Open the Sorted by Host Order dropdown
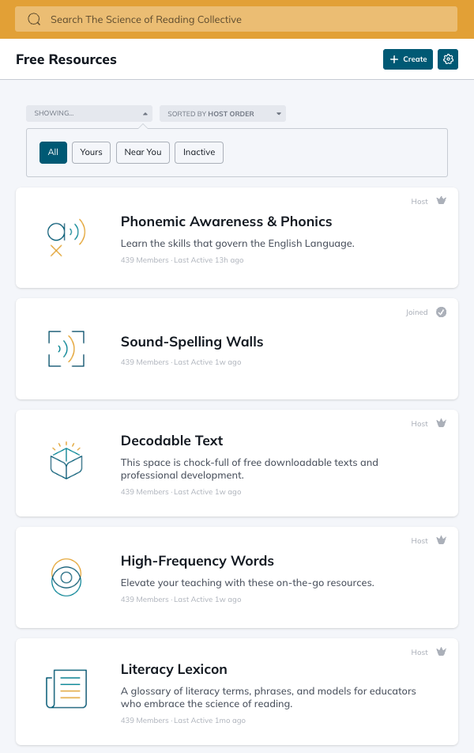The width and height of the screenshot is (474, 753). coord(223,114)
